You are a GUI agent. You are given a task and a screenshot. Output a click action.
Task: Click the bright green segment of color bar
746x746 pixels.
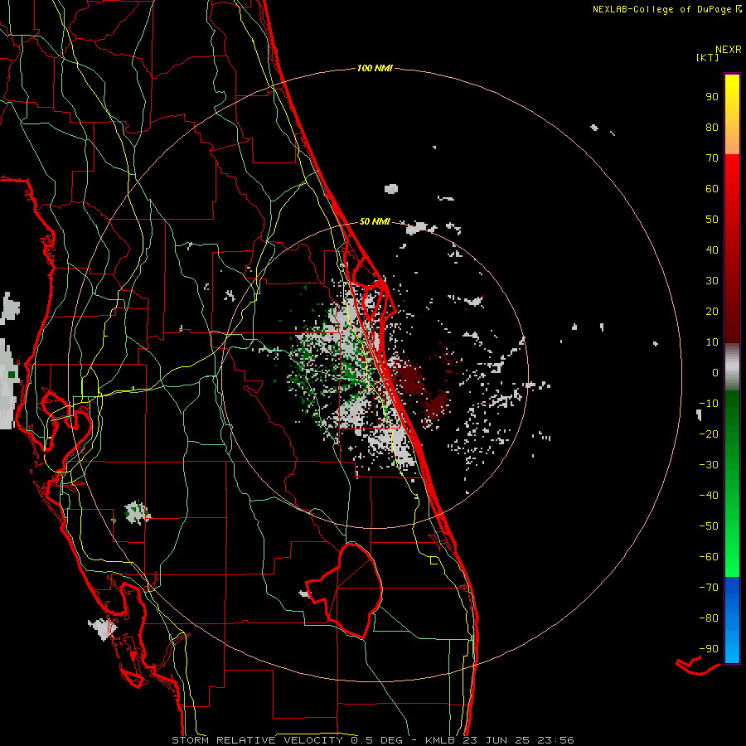coord(732,484)
